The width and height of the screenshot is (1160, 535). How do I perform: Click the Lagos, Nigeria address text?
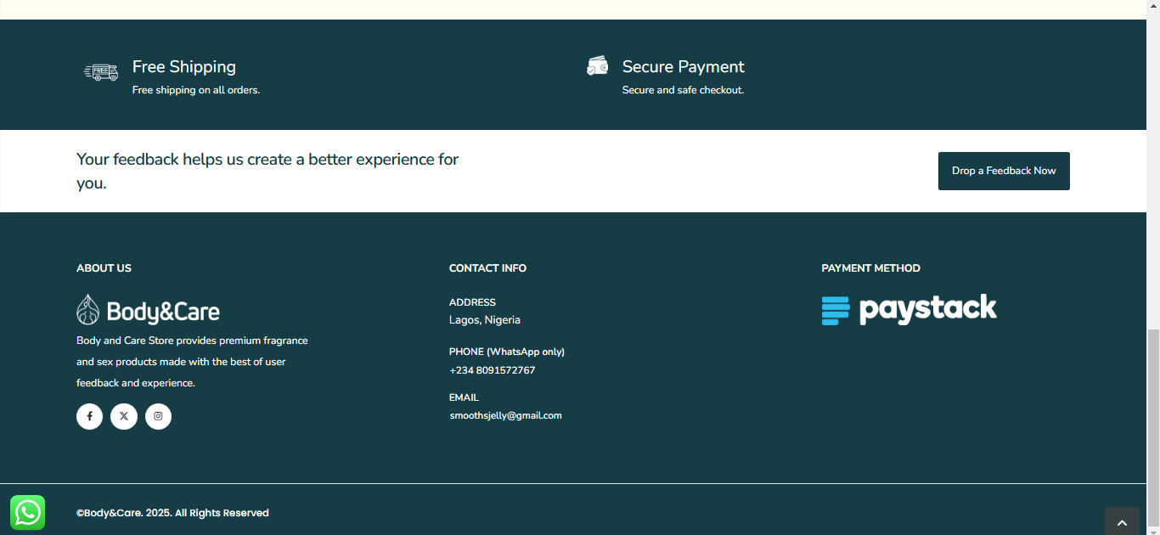coord(484,320)
